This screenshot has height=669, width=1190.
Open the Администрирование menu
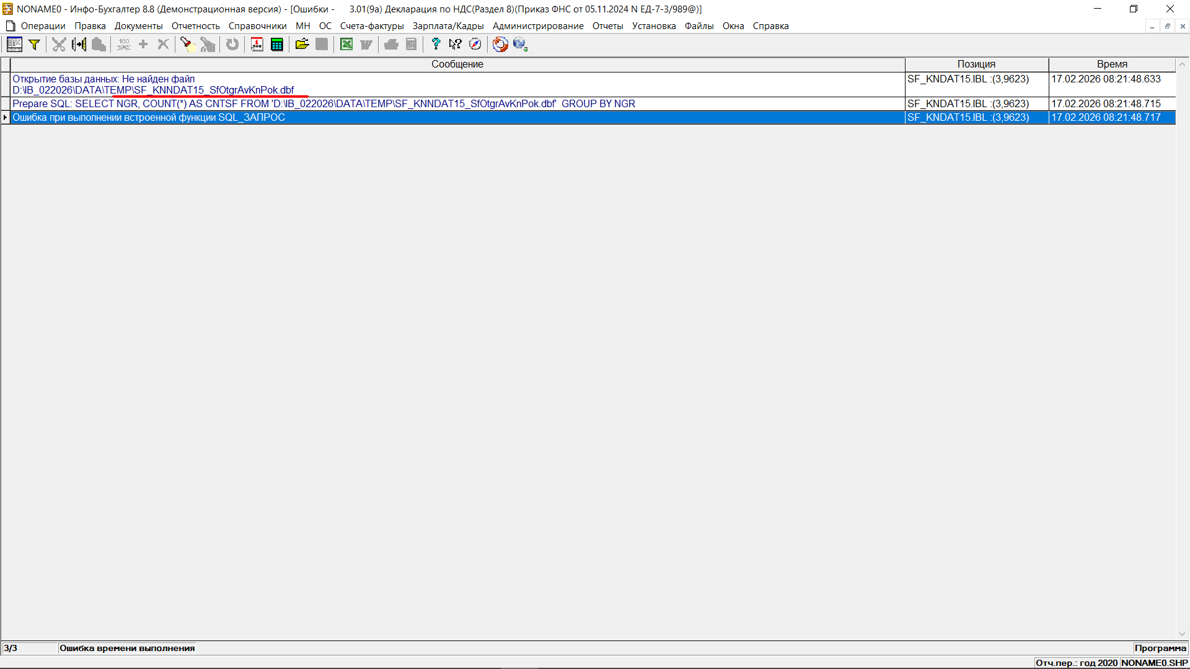coord(538,26)
